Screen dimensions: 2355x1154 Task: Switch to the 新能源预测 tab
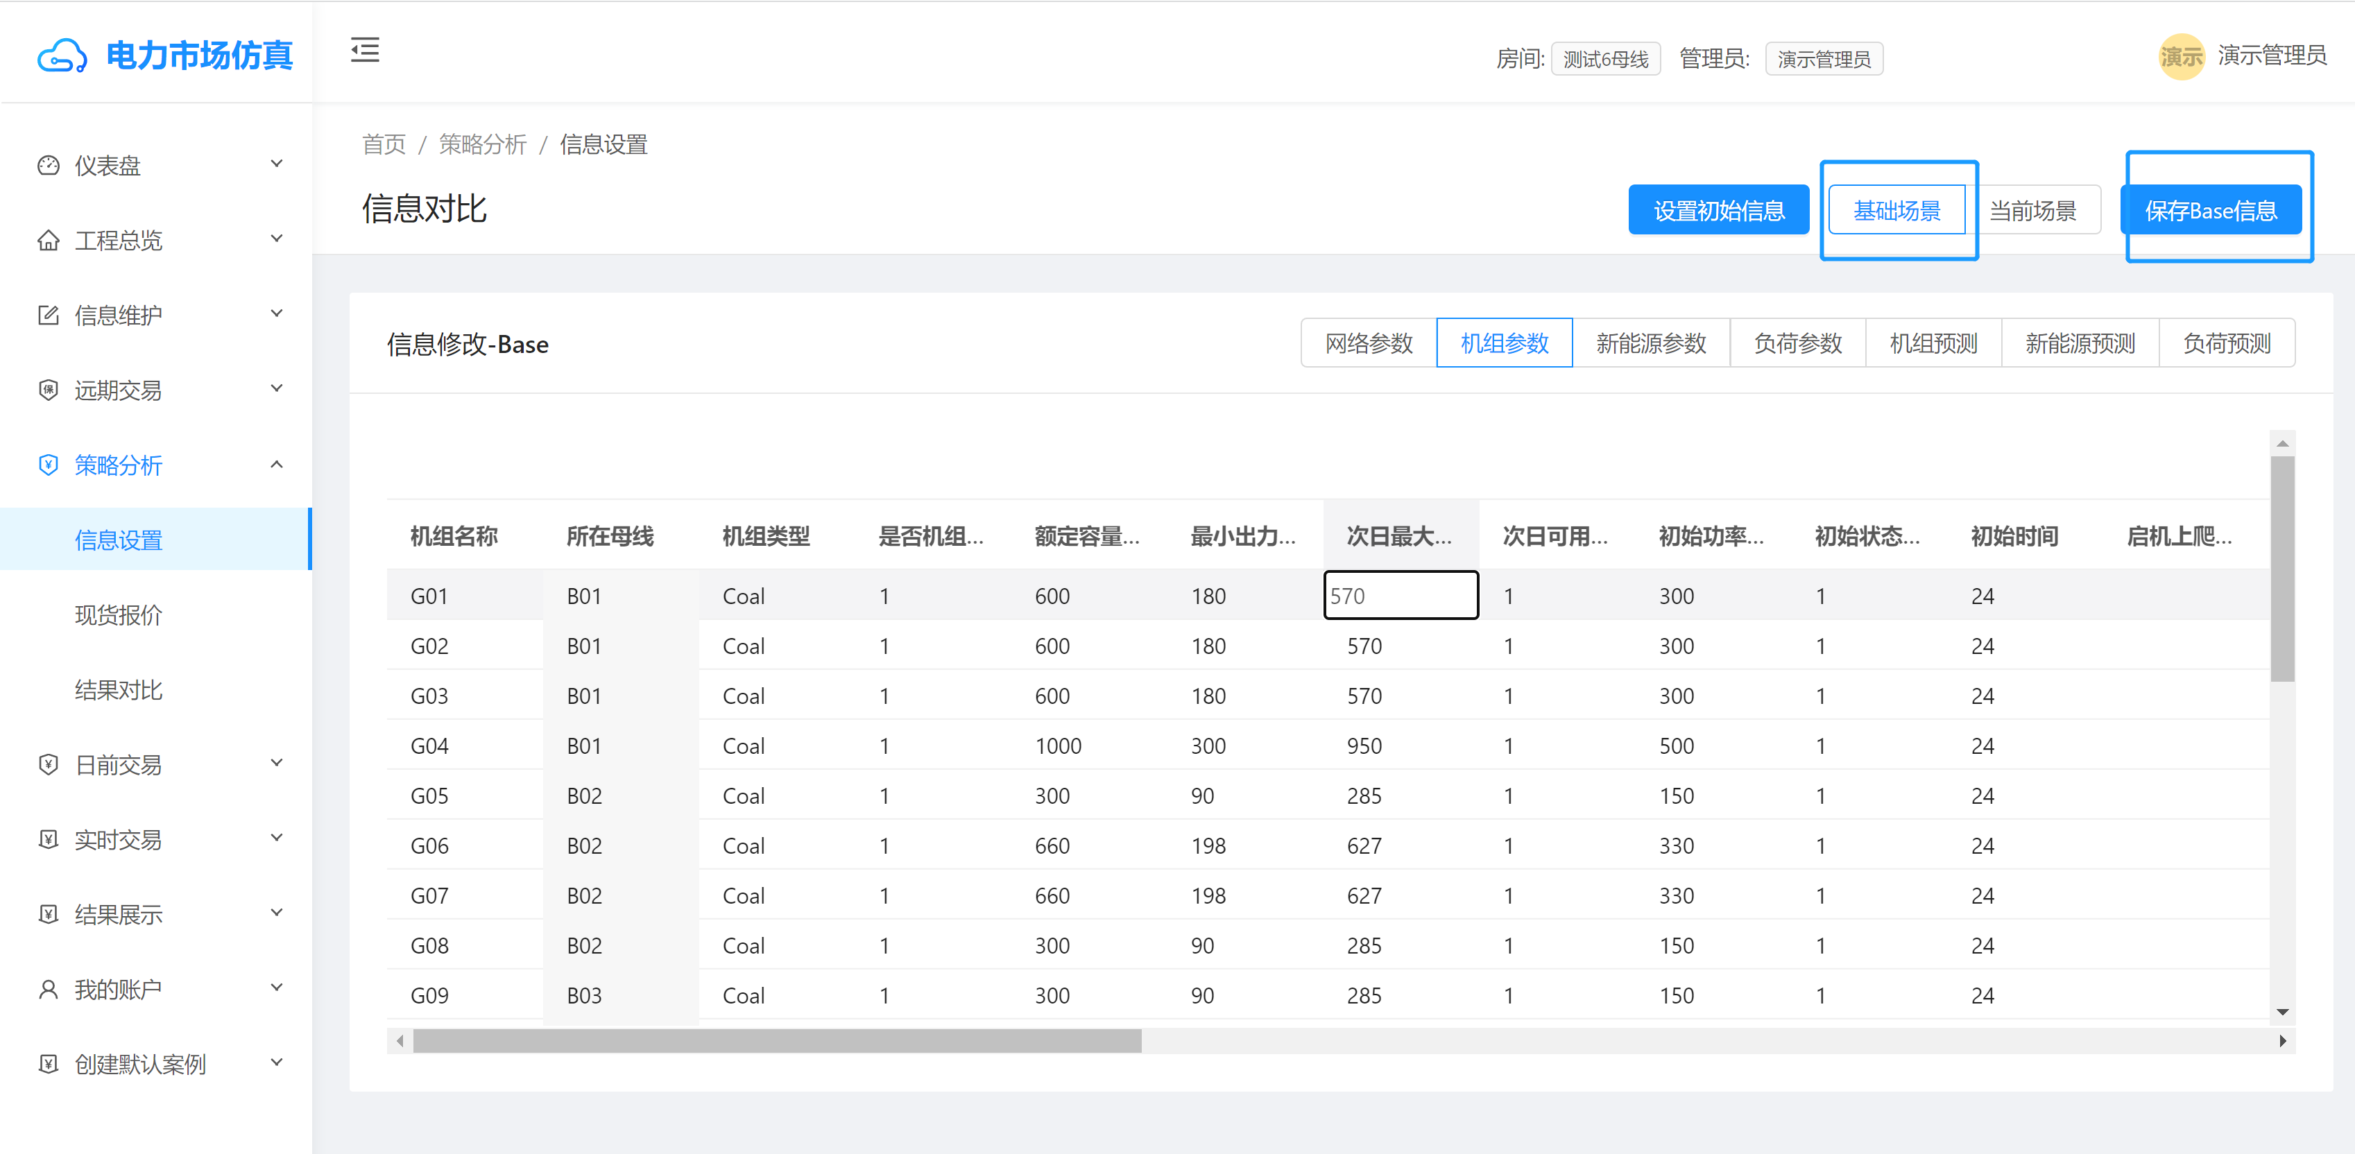click(2080, 343)
